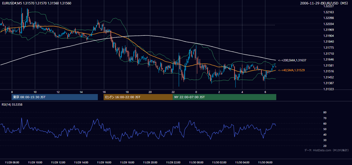Click the 11/29 18:00 time label
The height and width of the screenshot is (165, 352).
point(127,163)
